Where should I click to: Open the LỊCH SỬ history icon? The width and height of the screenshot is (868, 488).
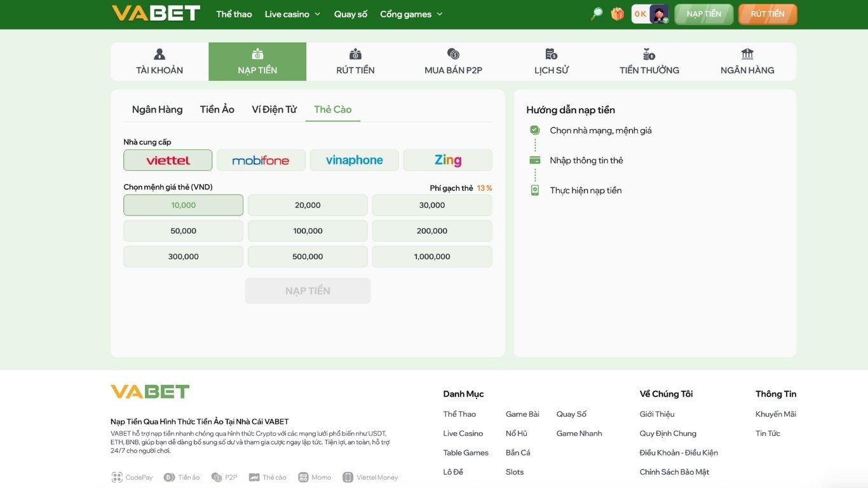[550, 54]
